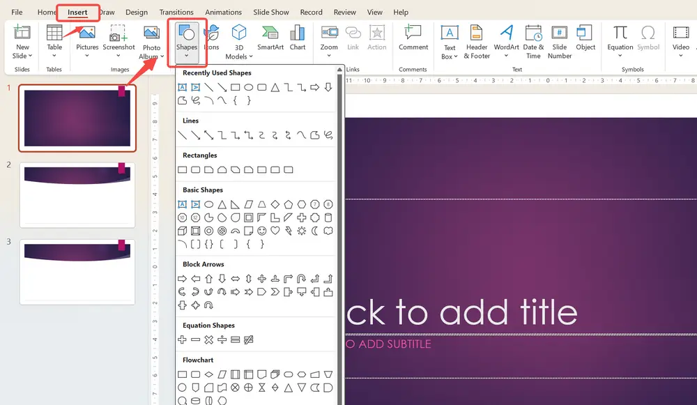Insert Date & Time

point(533,43)
